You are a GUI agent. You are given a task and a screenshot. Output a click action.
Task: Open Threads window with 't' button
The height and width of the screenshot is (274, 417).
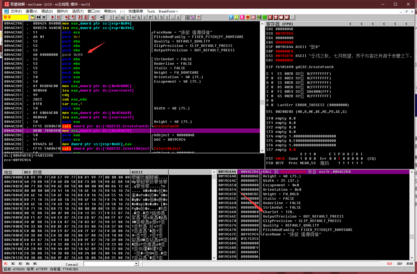128,17
